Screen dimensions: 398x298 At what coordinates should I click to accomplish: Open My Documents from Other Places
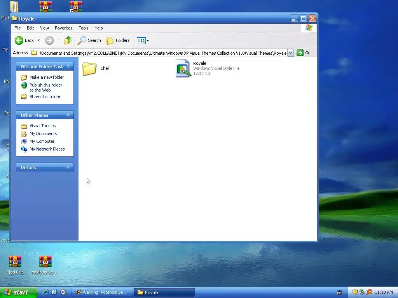[43, 133]
